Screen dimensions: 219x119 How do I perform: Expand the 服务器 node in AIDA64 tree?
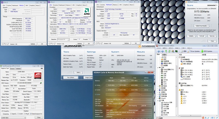pos(158,88)
